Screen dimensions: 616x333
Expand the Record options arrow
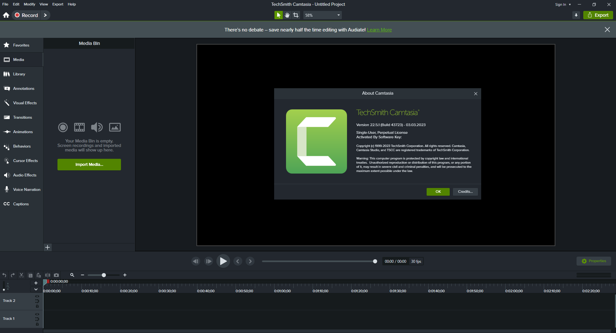pyautogui.click(x=45, y=15)
